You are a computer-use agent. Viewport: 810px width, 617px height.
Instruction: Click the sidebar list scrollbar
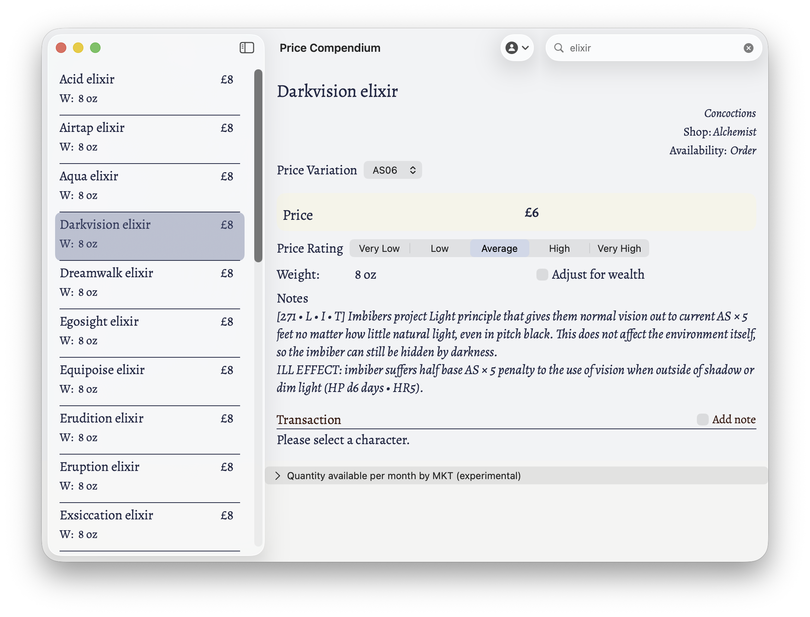click(x=258, y=166)
